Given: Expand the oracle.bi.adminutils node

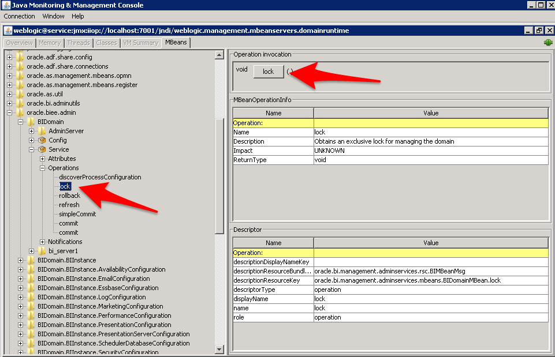Looking at the screenshot, I should 10,103.
